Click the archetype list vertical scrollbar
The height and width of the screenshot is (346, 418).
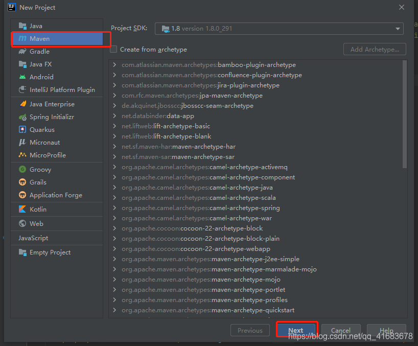click(405, 114)
